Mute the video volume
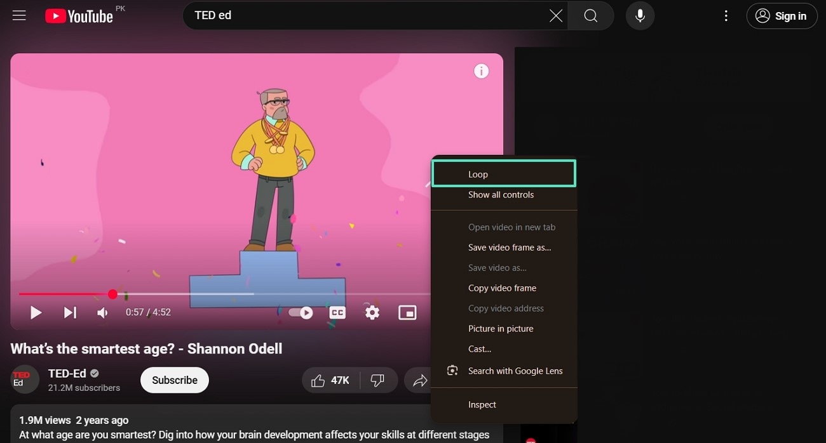The image size is (826, 443). [x=102, y=312]
